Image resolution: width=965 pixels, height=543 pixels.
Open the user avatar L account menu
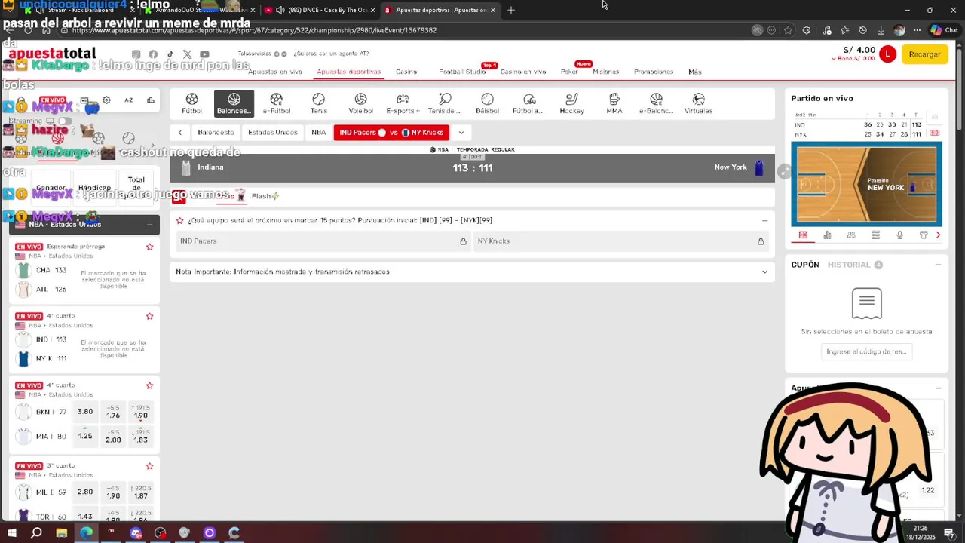887,54
